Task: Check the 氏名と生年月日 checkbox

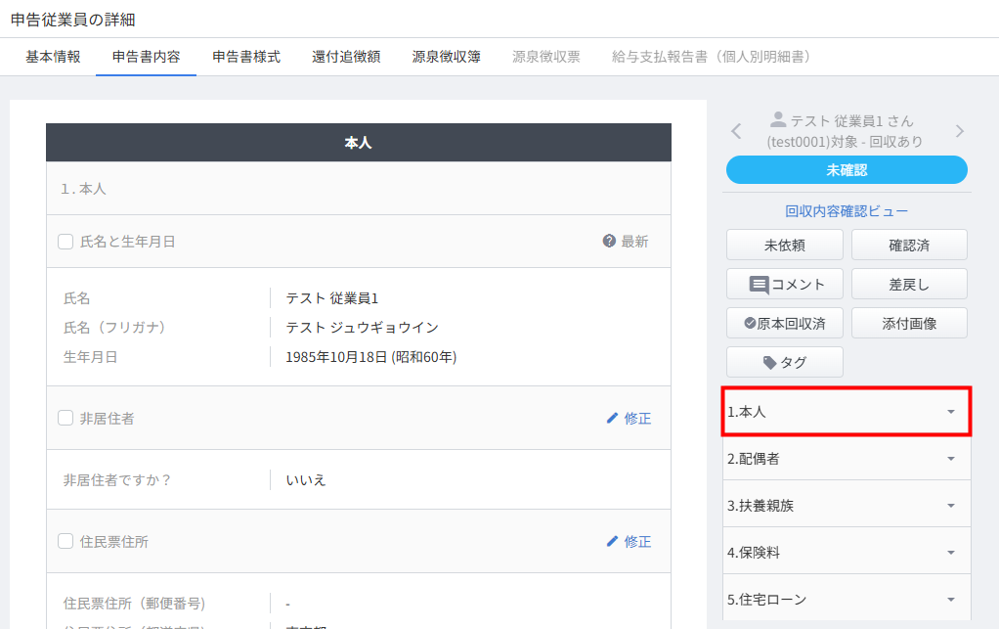Action: coord(65,242)
